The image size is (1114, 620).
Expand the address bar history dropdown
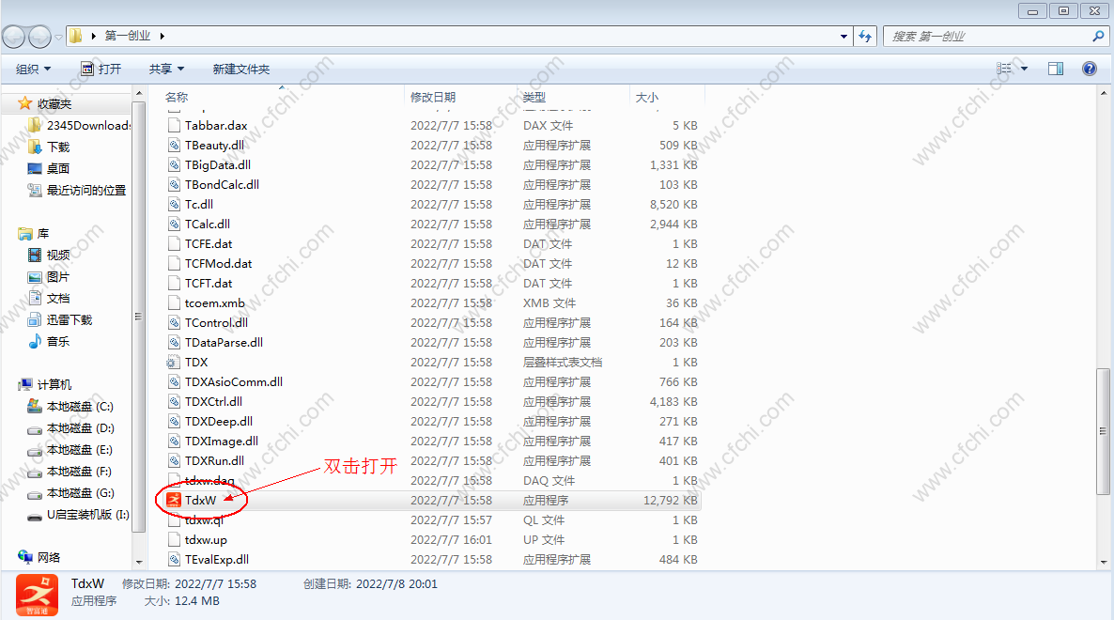click(843, 37)
